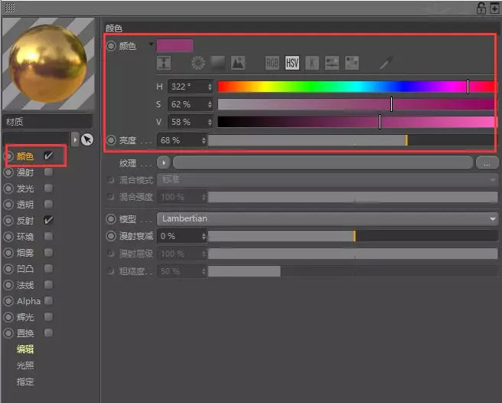Uncheck the 颜色 channel checkbox
The image size is (502, 403).
(x=48, y=156)
